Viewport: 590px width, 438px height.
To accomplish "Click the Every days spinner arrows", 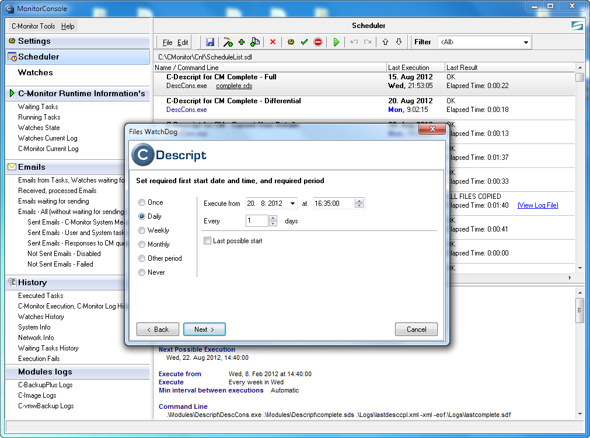I will click(273, 220).
